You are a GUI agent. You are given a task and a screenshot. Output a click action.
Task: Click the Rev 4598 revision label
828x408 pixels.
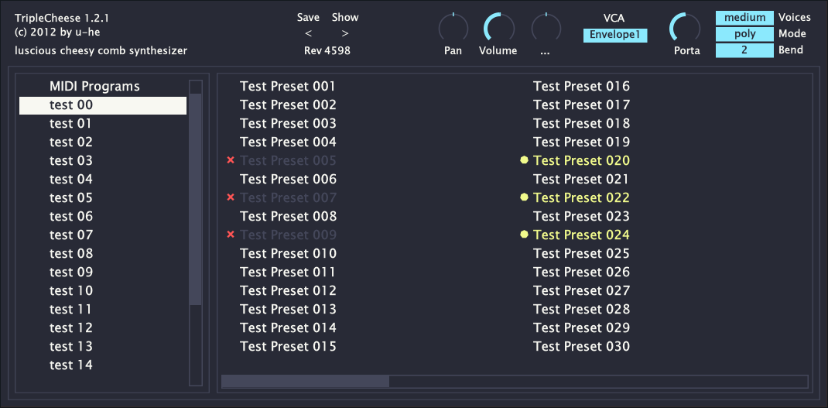click(327, 51)
